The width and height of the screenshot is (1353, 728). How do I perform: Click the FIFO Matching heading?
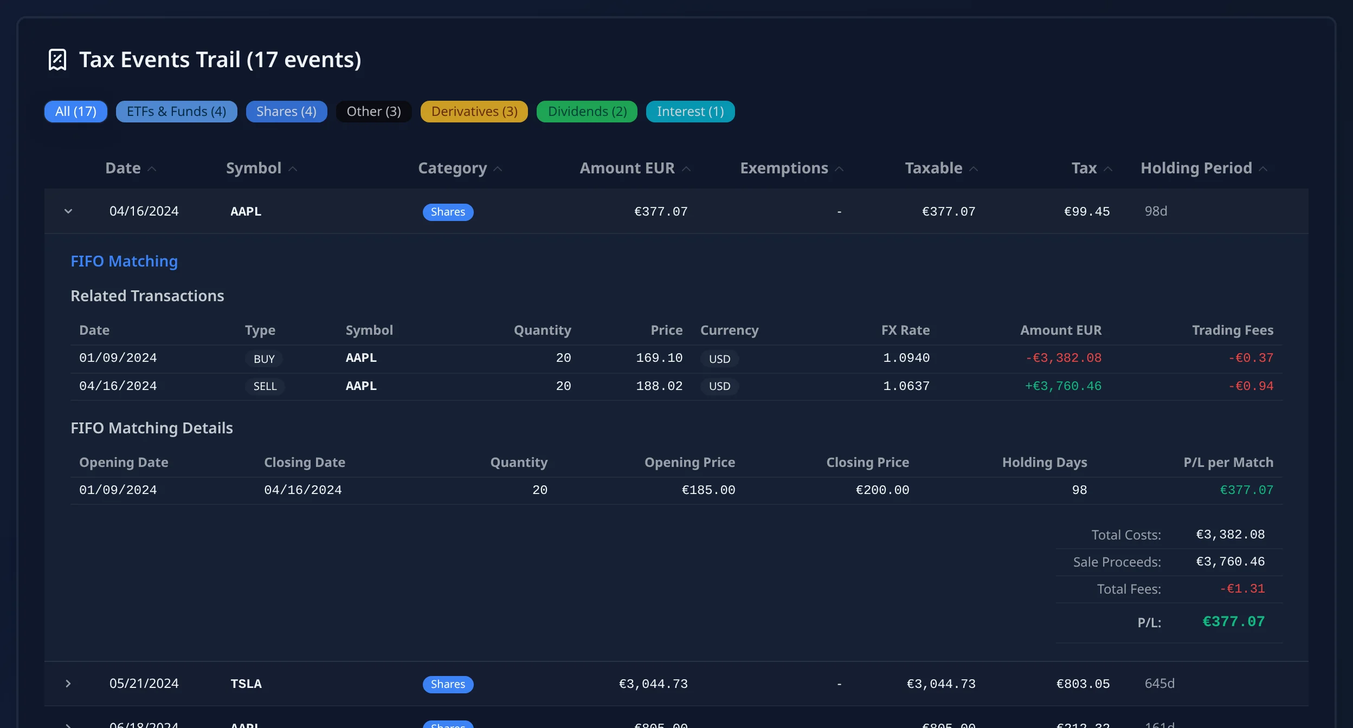[124, 261]
